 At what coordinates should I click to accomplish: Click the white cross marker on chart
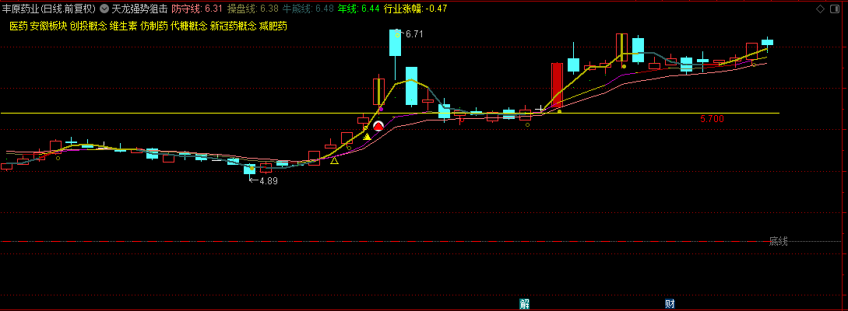tap(540, 109)
